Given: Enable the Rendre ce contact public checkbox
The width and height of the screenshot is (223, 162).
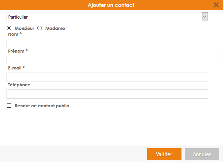Looking at the screenshot, I should click(9, 106).
